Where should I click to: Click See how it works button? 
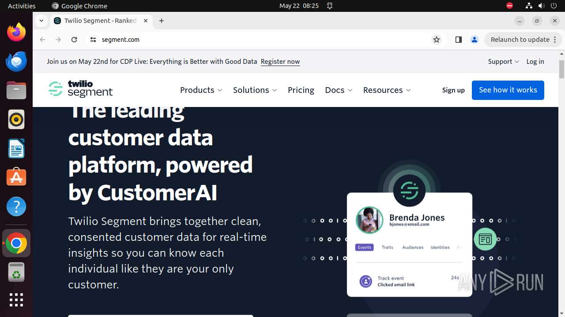508,90
